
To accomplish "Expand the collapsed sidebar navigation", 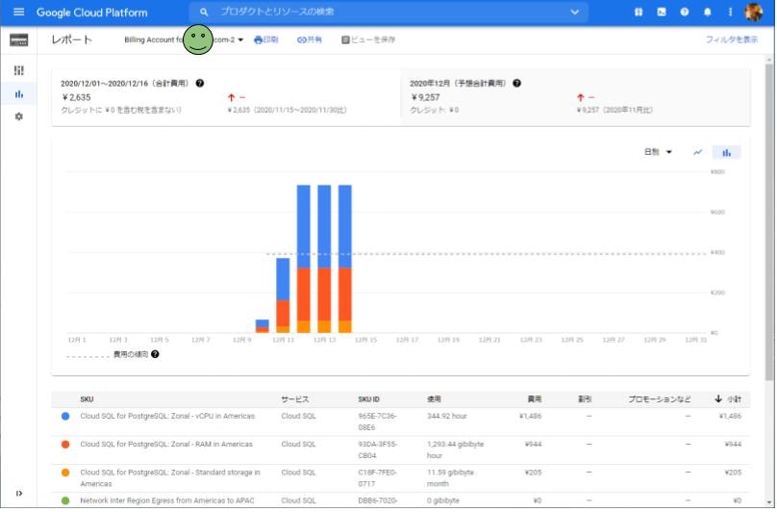I will coord(19,494).
